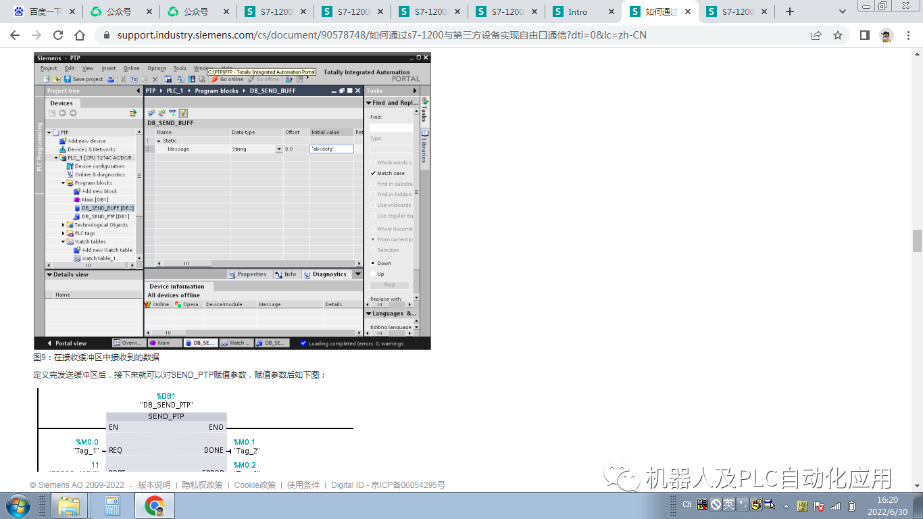Open the Chrome profile avatar

[887, 35]
